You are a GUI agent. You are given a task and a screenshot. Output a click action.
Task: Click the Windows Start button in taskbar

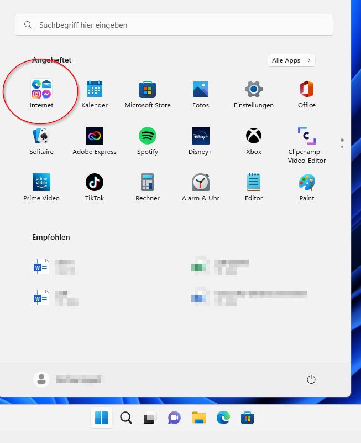[102, 418]
